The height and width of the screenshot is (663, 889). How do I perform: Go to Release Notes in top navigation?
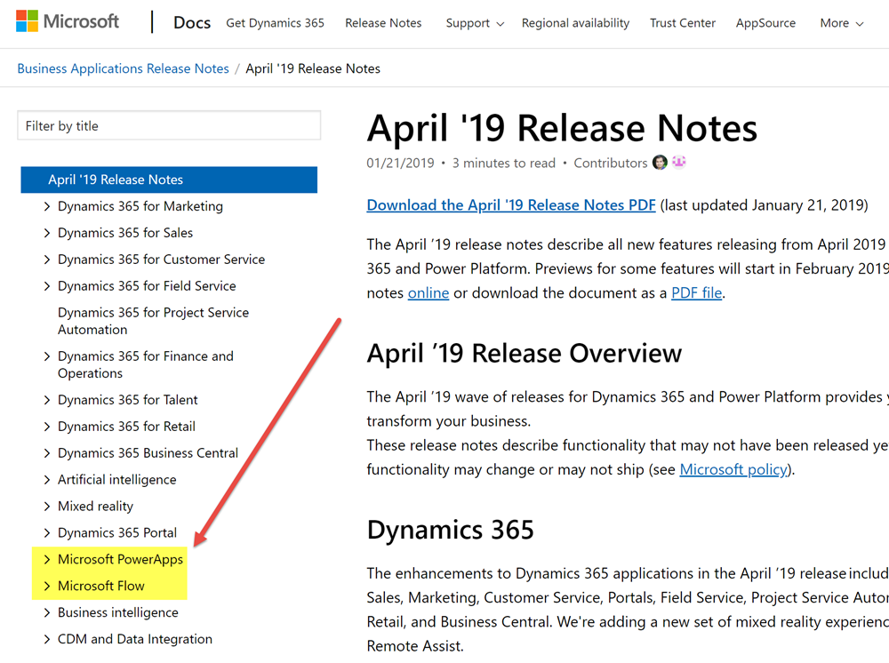(x=383, y=23)
